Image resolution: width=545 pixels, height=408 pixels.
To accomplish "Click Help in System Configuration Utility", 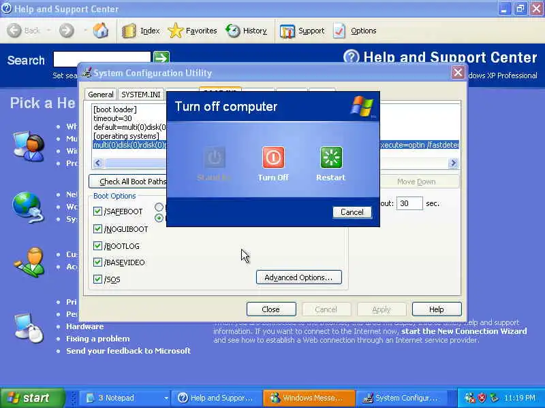I will coord(437,309).
